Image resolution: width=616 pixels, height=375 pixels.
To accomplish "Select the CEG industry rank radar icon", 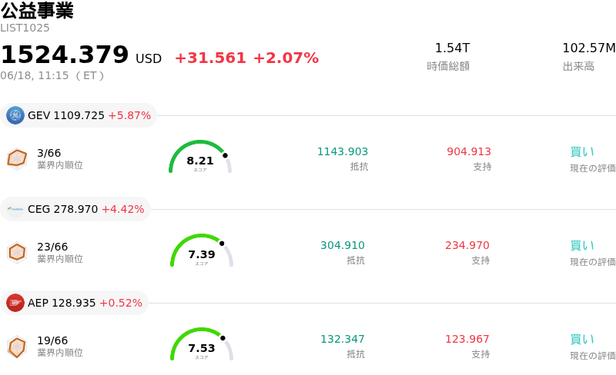I will point(17,253).
